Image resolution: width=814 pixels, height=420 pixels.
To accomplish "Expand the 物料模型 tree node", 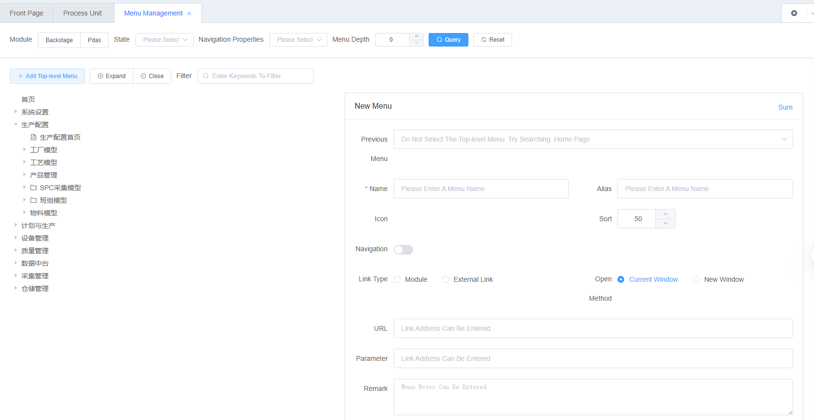I will tap(24, 212).
